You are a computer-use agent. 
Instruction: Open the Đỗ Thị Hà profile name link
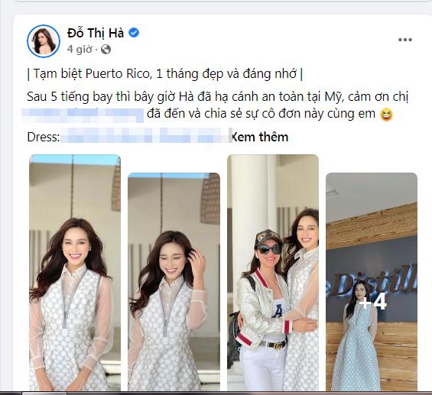point(96,33)
